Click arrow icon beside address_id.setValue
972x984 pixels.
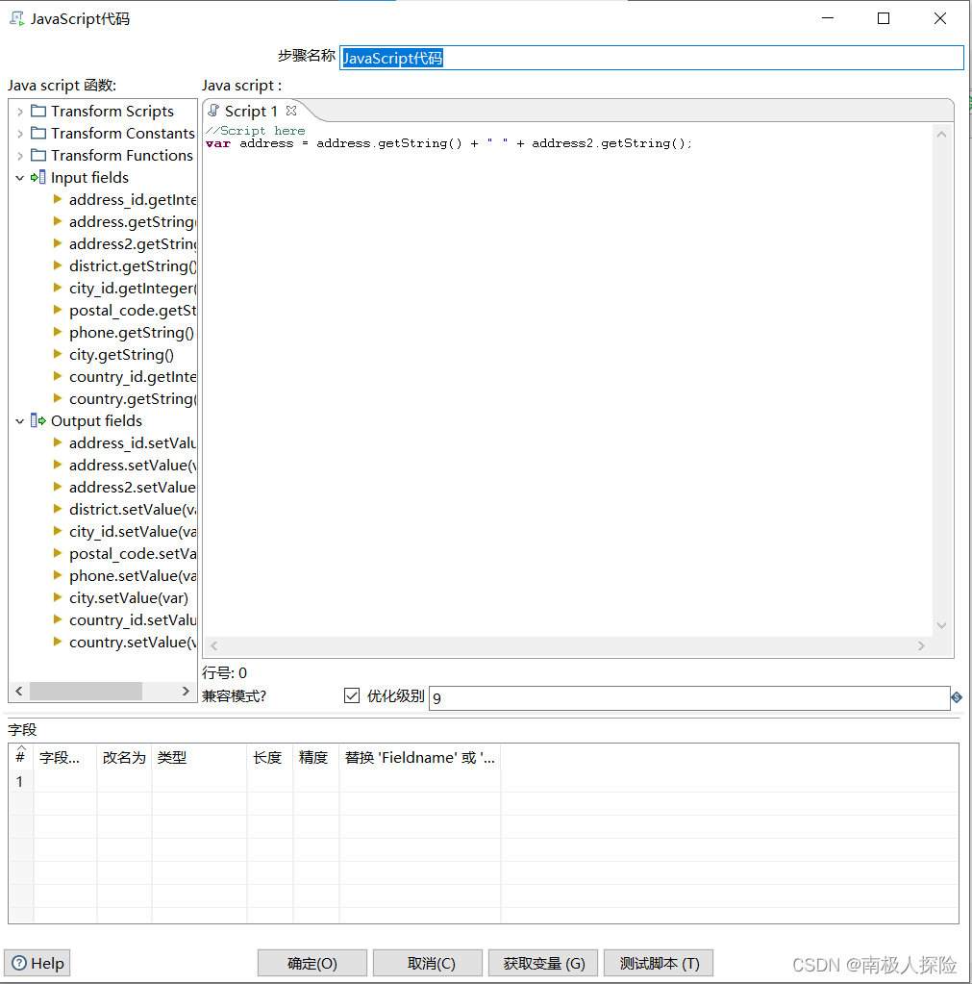58,442
